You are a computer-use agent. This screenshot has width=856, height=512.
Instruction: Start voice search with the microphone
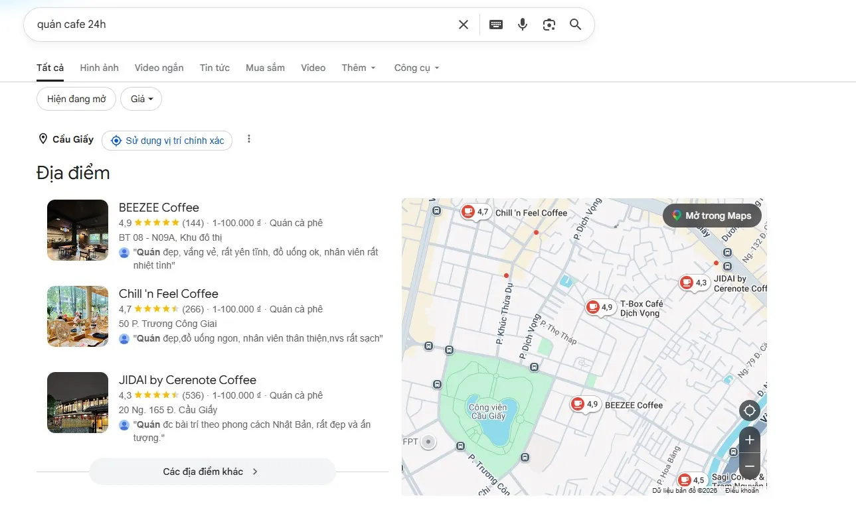(x=523, y=25)
